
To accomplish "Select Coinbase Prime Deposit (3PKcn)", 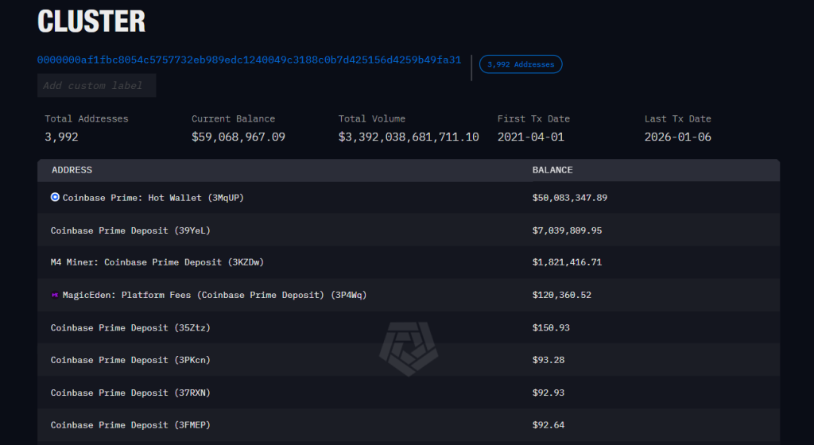I will click(x=130, y=360).
